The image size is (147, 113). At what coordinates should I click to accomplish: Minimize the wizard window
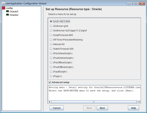pos(130,3)
